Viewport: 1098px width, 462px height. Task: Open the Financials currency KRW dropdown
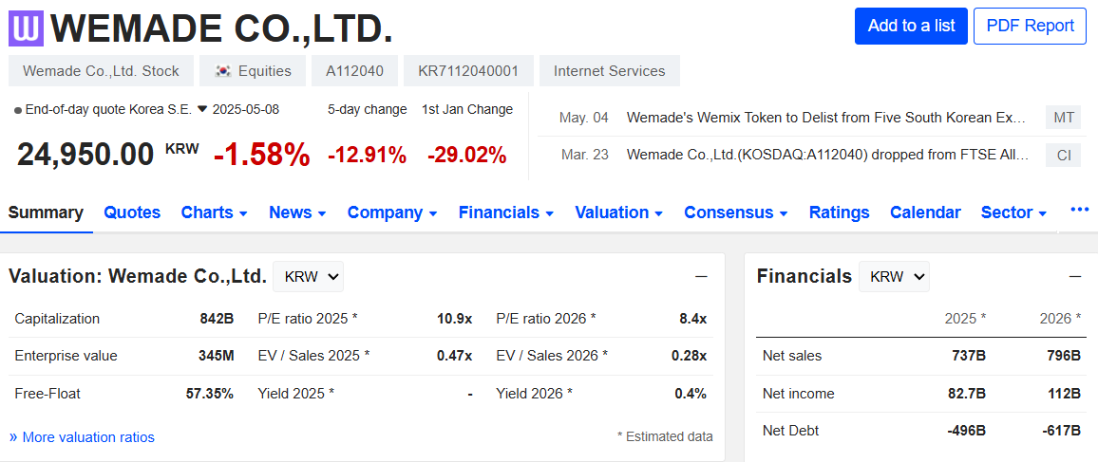894,276
